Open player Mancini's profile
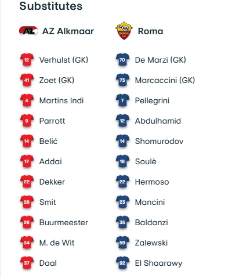 click(150, 202)
